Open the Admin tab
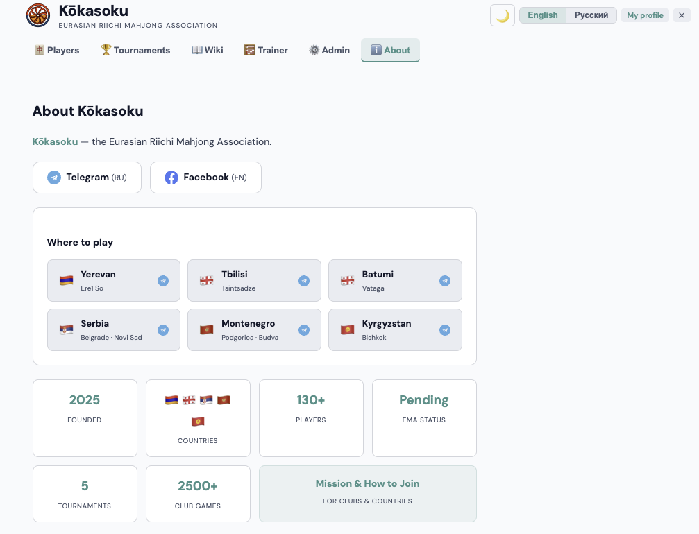Image resolution: width=699 pixels, height=534 pixels. point(329,50)
